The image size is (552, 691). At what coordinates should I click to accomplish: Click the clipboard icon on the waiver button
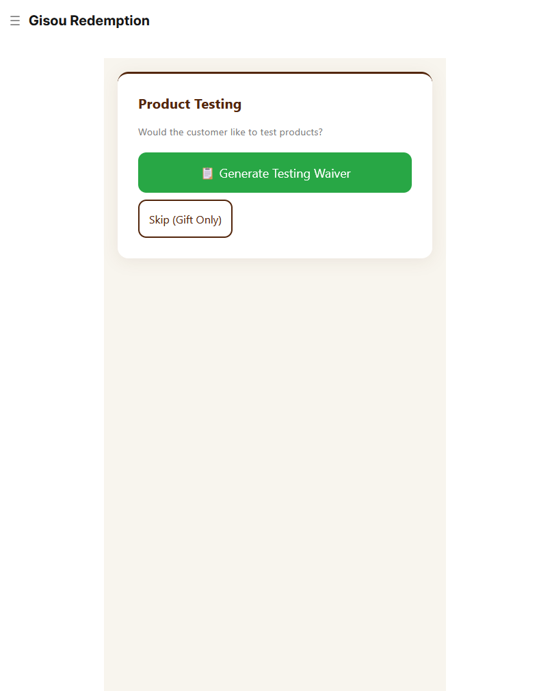(x=207, y=174)
